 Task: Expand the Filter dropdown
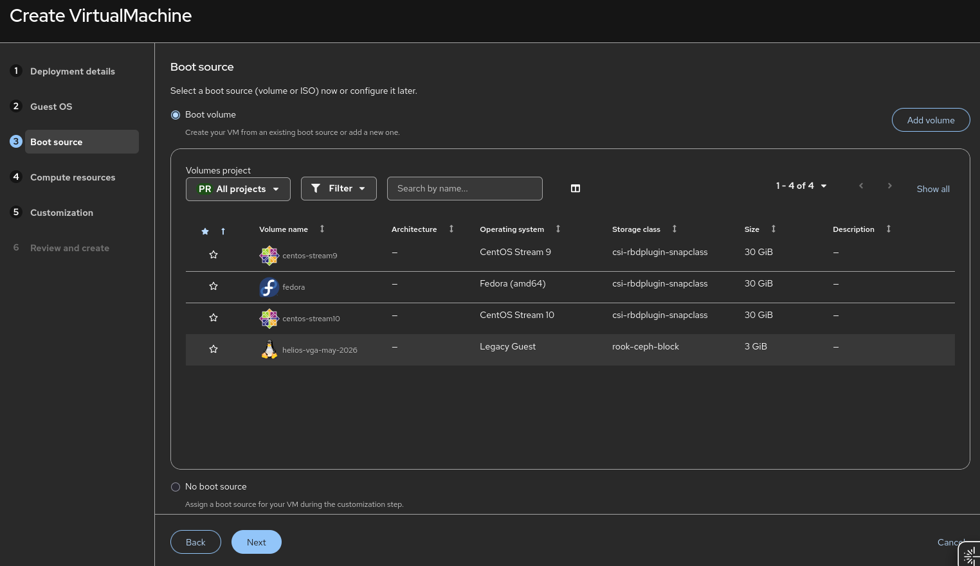click(x=339, y=188)
